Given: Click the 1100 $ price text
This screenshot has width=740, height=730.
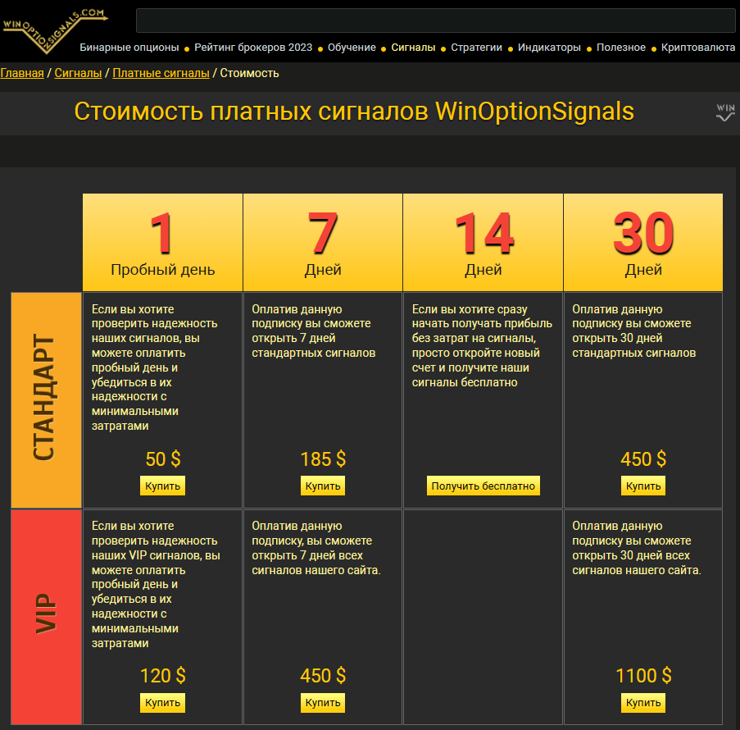Looking at the screenshot, I should tap(643, 676).
